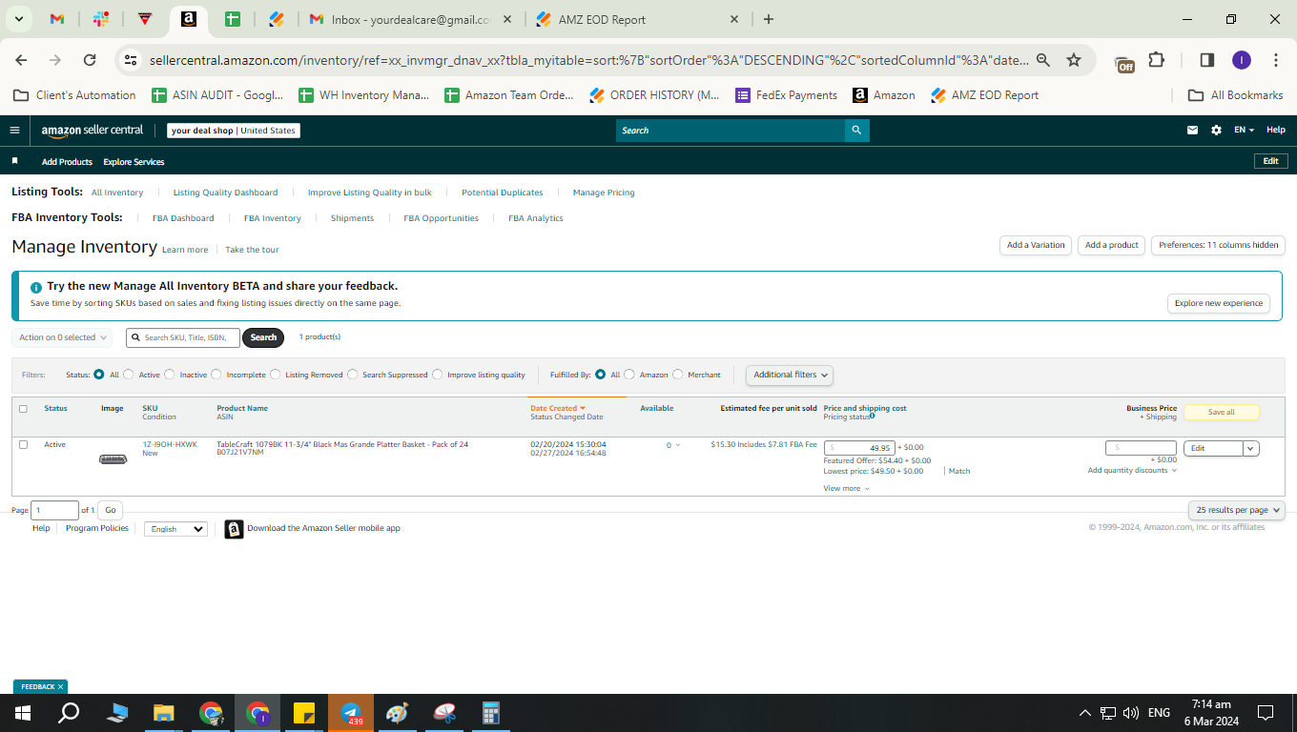
Task: Switch to the Gmail Inbox yourdealcare tab
Action: [x=411, y=19]
